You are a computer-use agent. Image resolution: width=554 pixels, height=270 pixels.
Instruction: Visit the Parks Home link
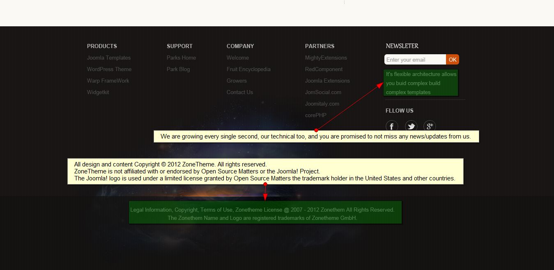181,58
